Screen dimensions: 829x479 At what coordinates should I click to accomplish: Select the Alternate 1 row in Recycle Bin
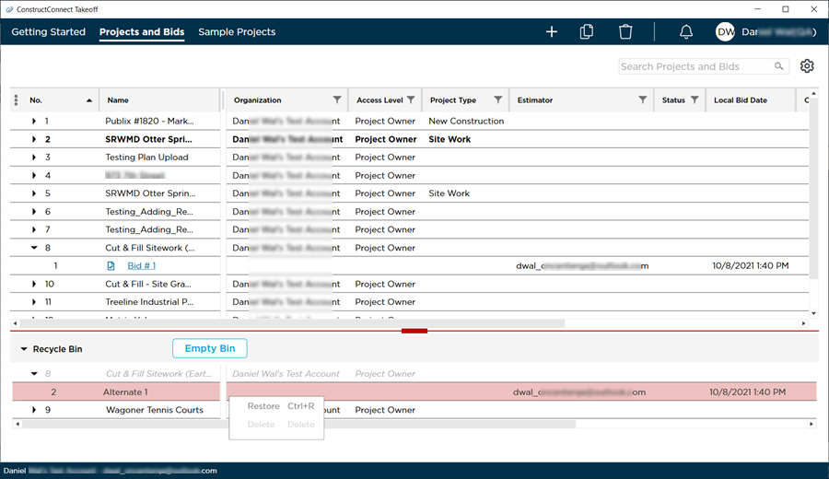(414, 391)
